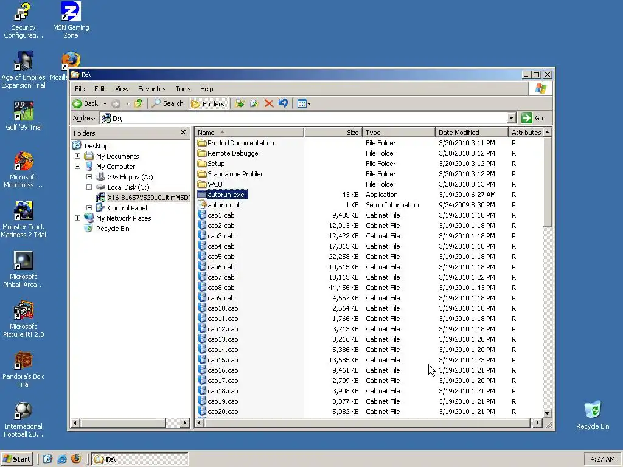Select MSN Gaming Zone desktop icon
The width and height of the screenshot is (623, 467).
pyautogui.click(x=71, y=20)
